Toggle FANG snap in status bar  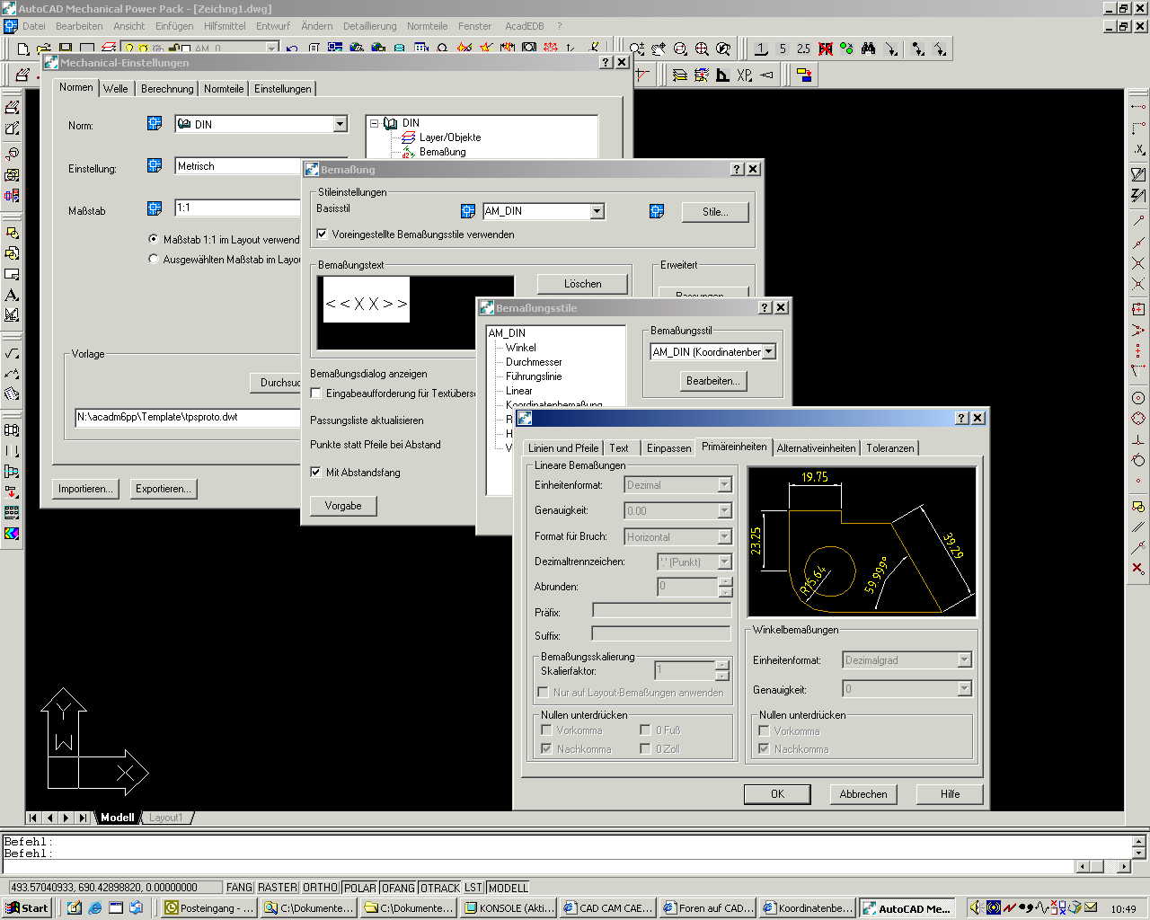pos(239,888)
